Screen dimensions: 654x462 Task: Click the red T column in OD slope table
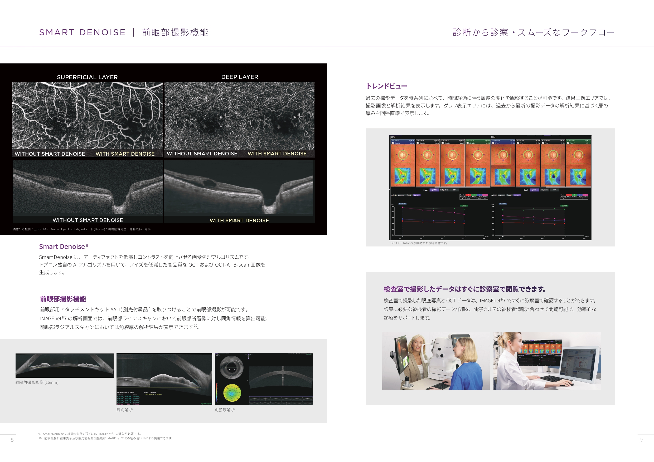[x=469, y=195]
